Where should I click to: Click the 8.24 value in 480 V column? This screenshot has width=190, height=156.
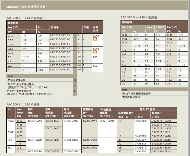pyautogui.click(x=158, y=61)
